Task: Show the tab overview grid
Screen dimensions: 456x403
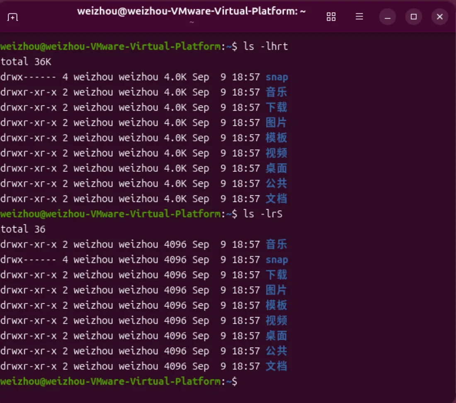Action: point(331,17)
